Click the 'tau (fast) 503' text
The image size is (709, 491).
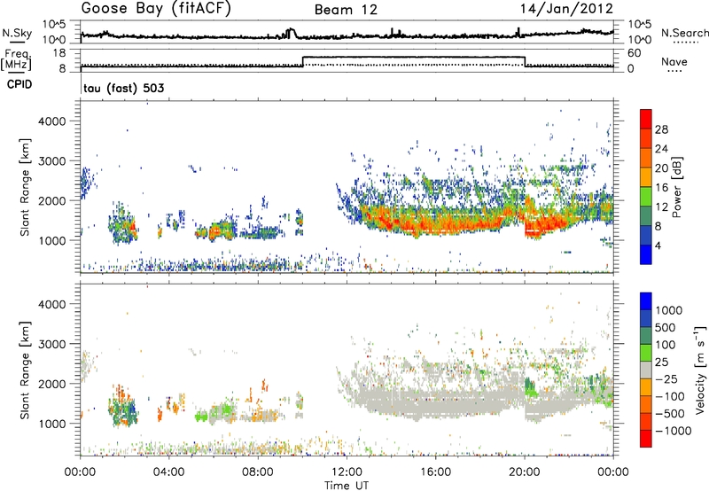(124, 88)
